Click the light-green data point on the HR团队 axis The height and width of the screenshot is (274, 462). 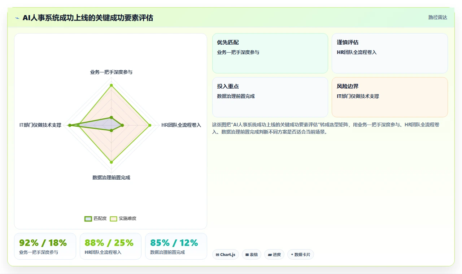click(149, 125)
